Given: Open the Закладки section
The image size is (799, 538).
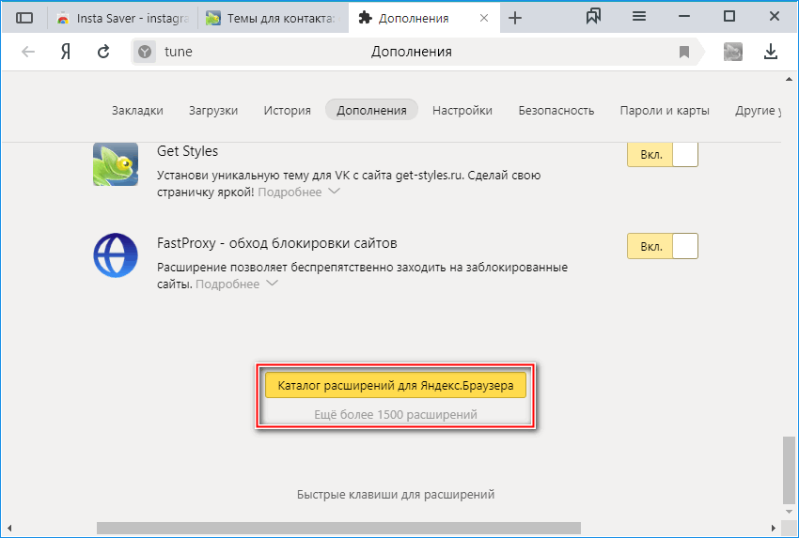Looking at the screenshot, I should [x=137, y=110].
